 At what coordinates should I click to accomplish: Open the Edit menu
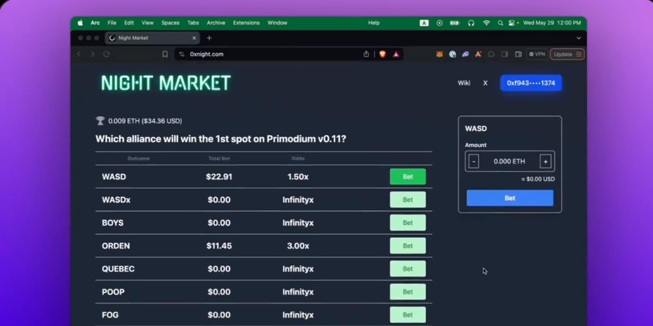tap(129, 23)
